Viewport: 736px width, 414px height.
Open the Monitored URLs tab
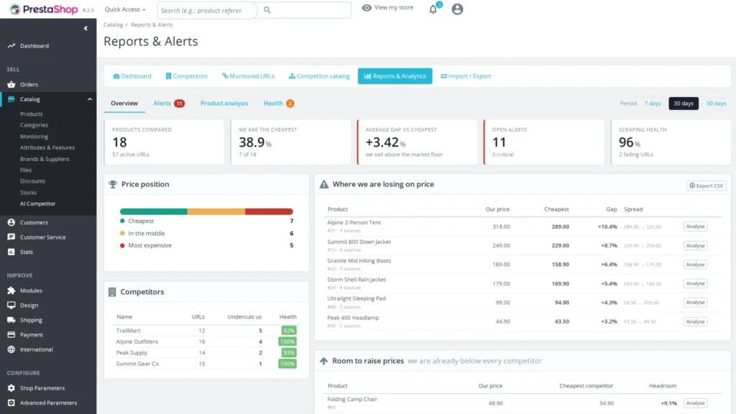[248, 76]
